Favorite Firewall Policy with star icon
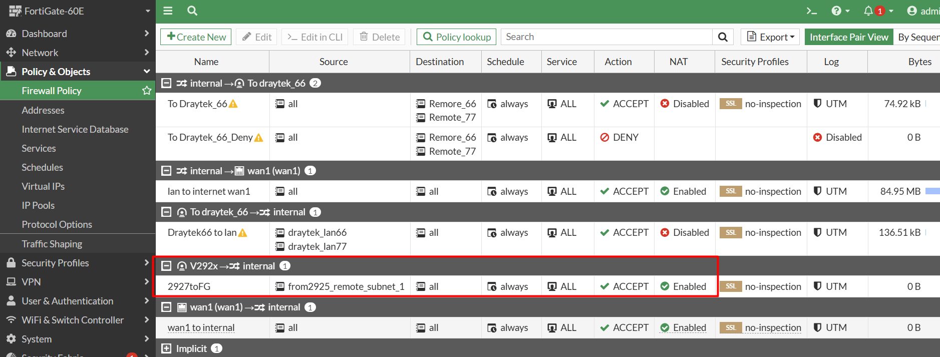The image size is (940, 357). [x=147, y=91]
